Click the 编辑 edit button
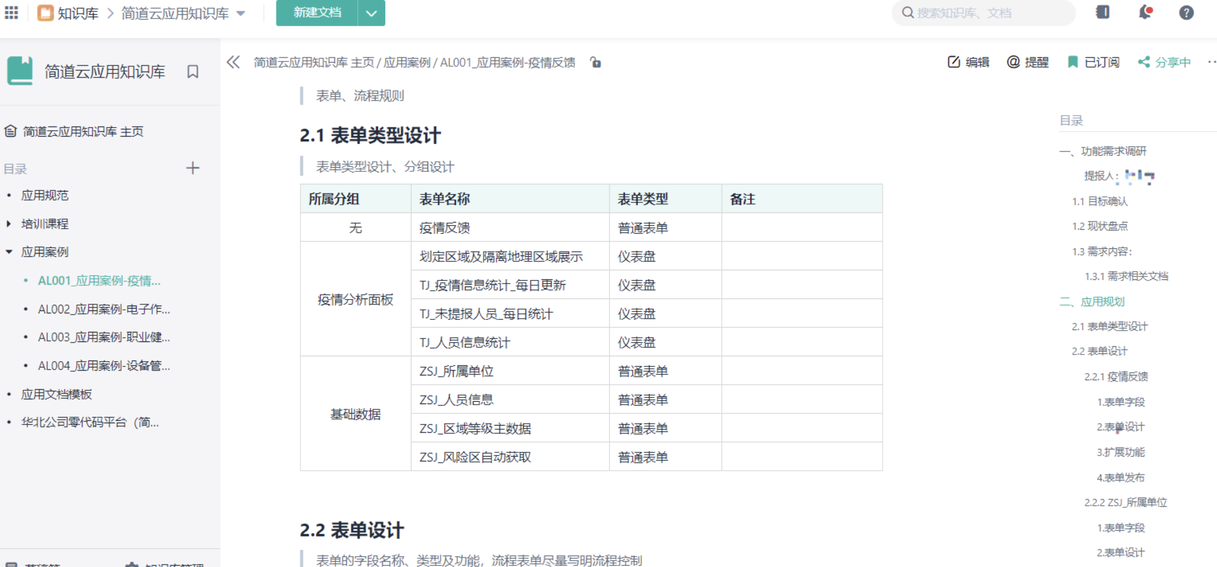1217x567 pixels. click(969, 62)
